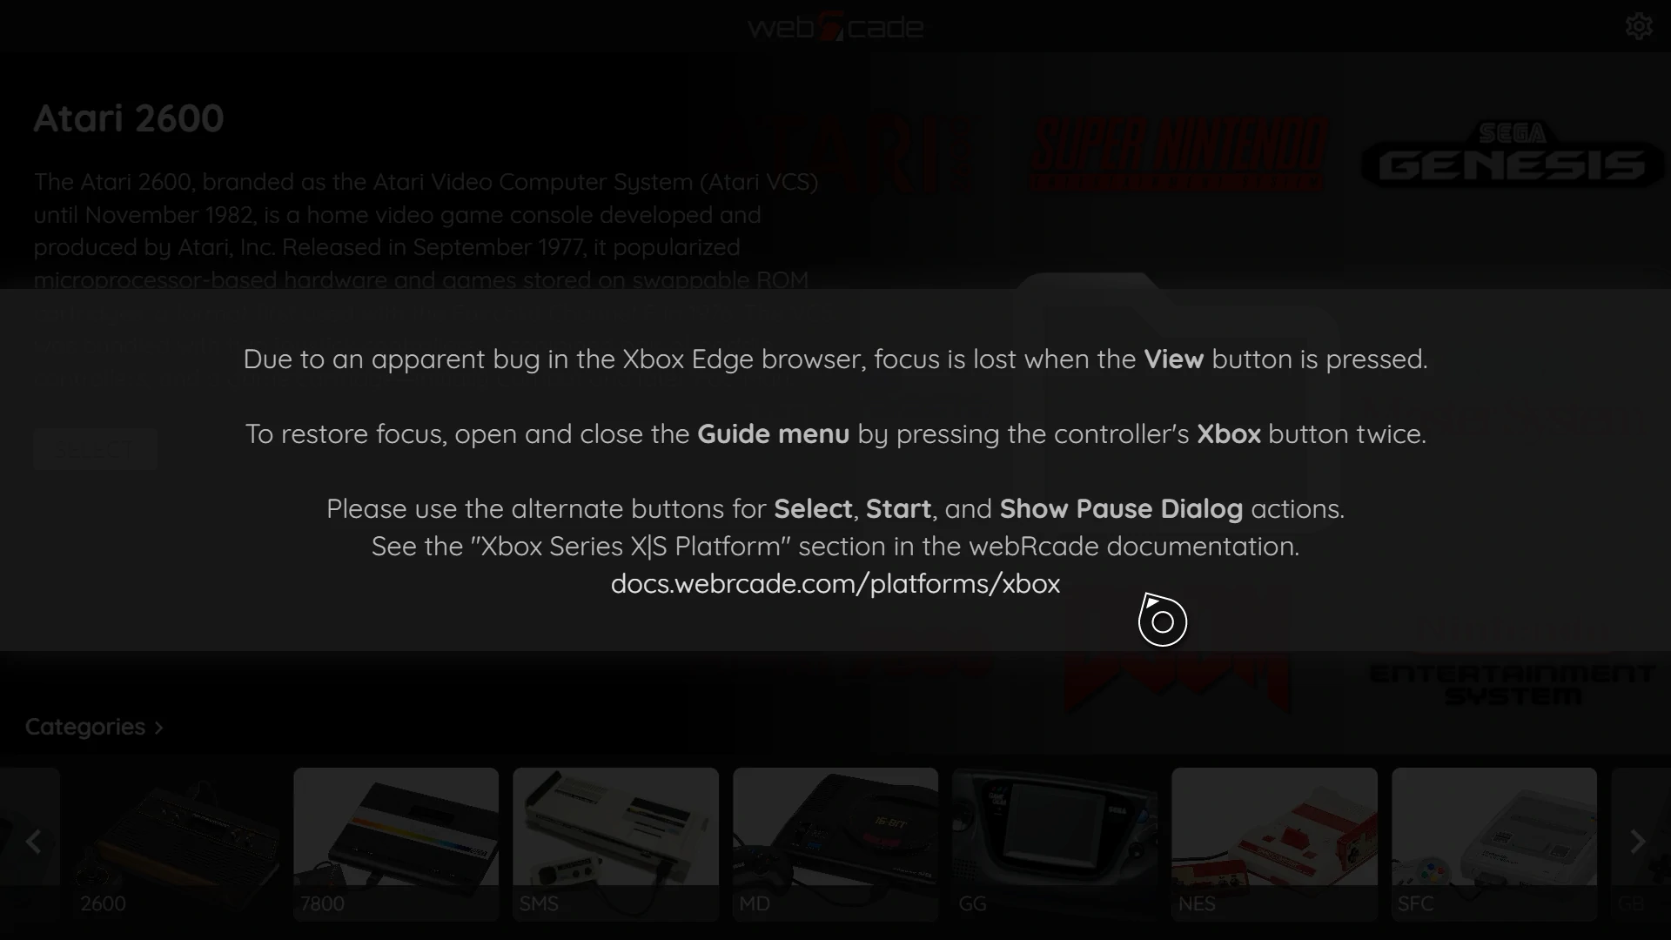1671x940 pixels.
Task: Select the 7800 console category icon
Action: pyautogui.click(x=396, y=843)
